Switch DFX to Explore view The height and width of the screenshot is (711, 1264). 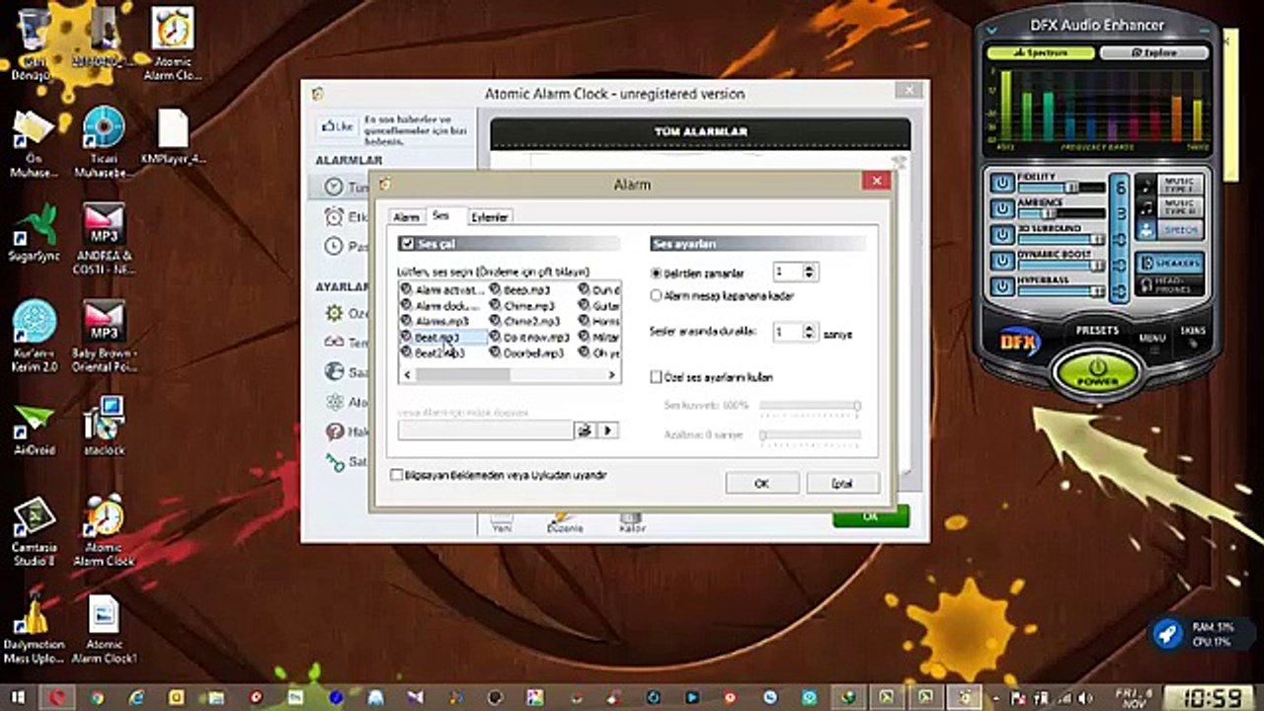tap(1154, 52)
